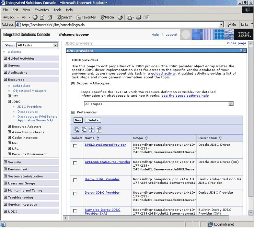This screenshot has width=254, height=228.
Task: Click the IE icon in status bar
Action: (3, 224)
